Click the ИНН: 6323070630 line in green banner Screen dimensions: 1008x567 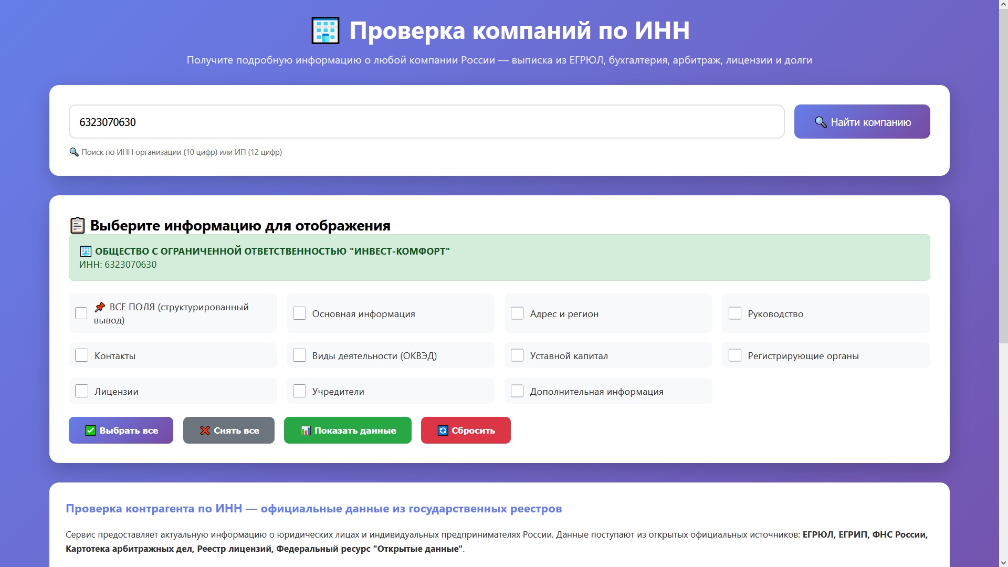coord(118,265)
